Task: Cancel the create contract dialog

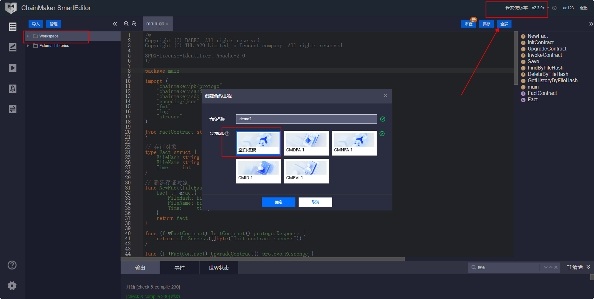Action: click(x=315, y=202)
